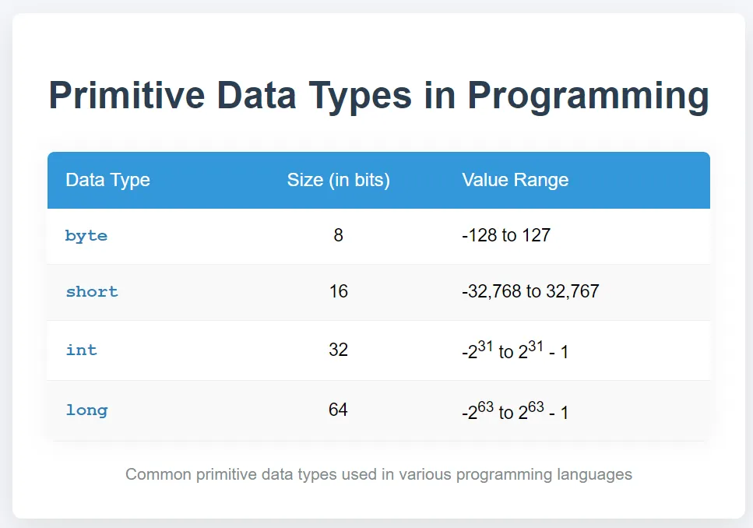Click the word 'languages' in the caption
The width and height of the screenshot is (753, 528).
(x=594, y=475)
